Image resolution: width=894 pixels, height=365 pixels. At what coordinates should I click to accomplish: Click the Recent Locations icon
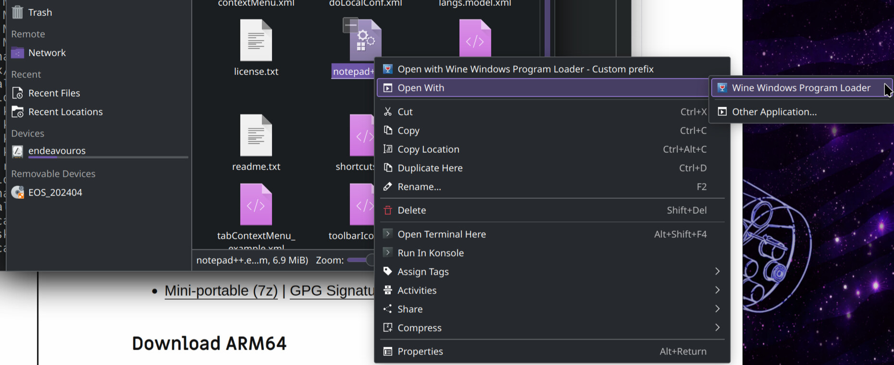coord(17,112)
